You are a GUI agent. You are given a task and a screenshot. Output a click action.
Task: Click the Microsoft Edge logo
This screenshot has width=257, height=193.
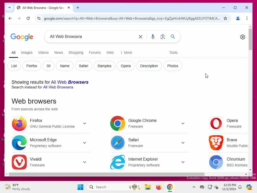tap(19, 143)
